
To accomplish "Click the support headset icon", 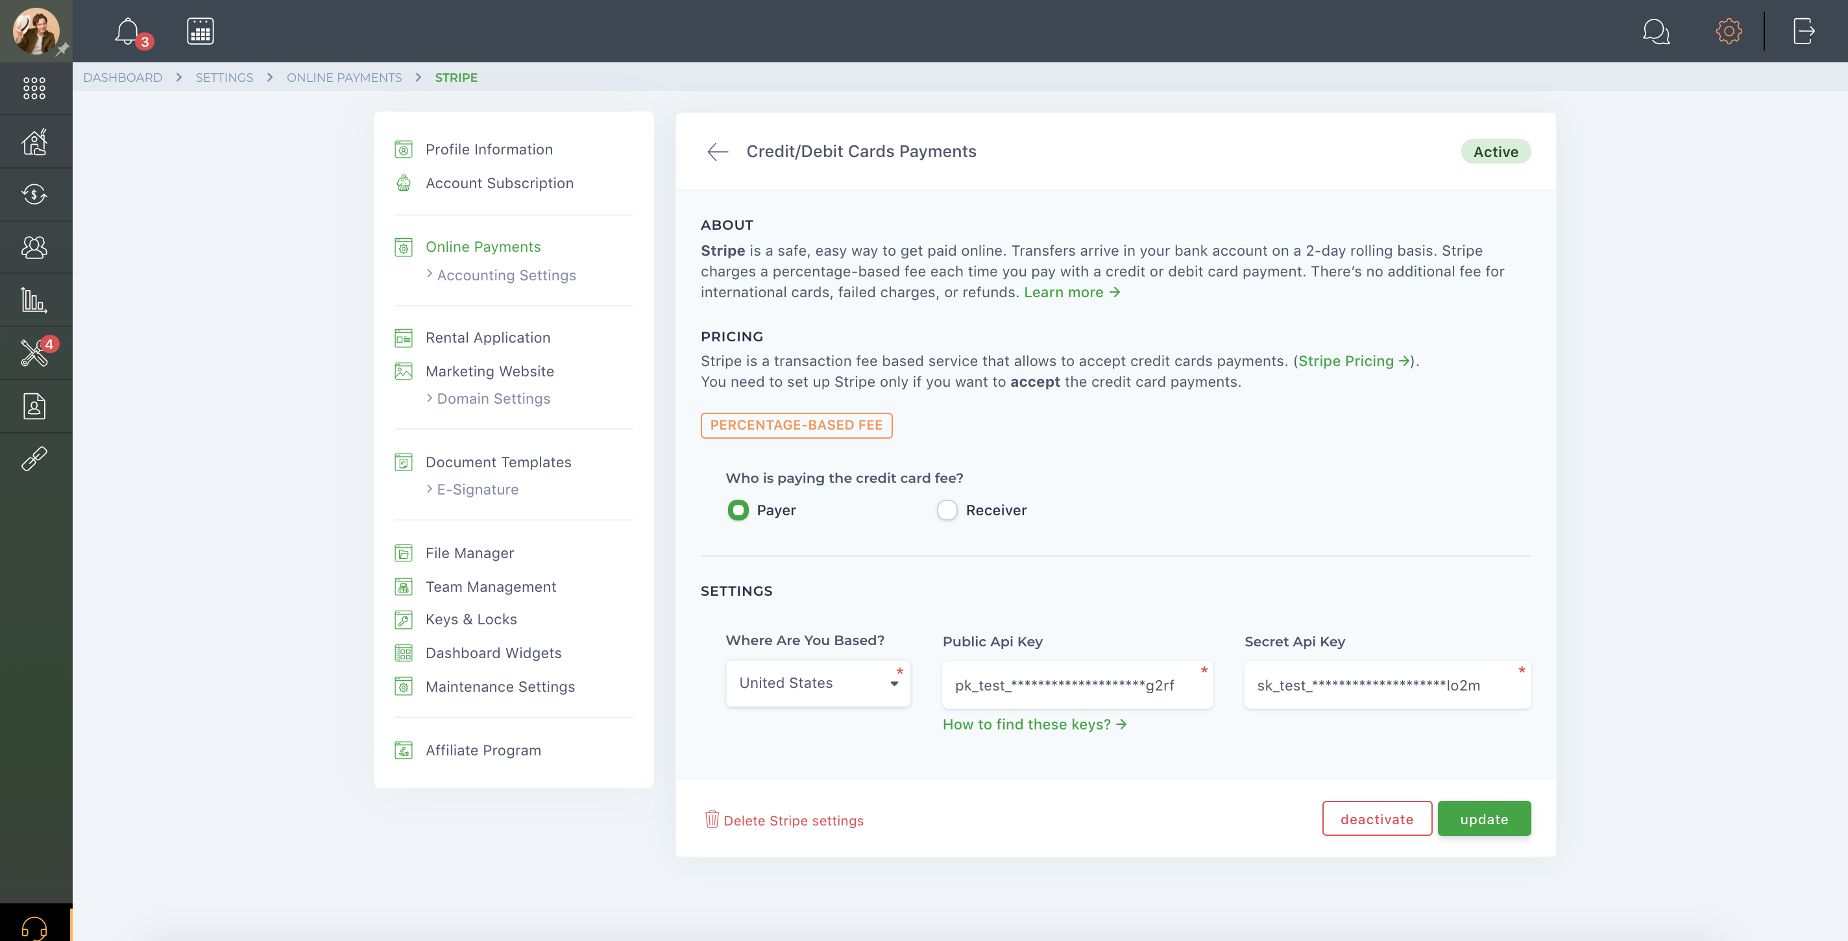I will point(34,928).
